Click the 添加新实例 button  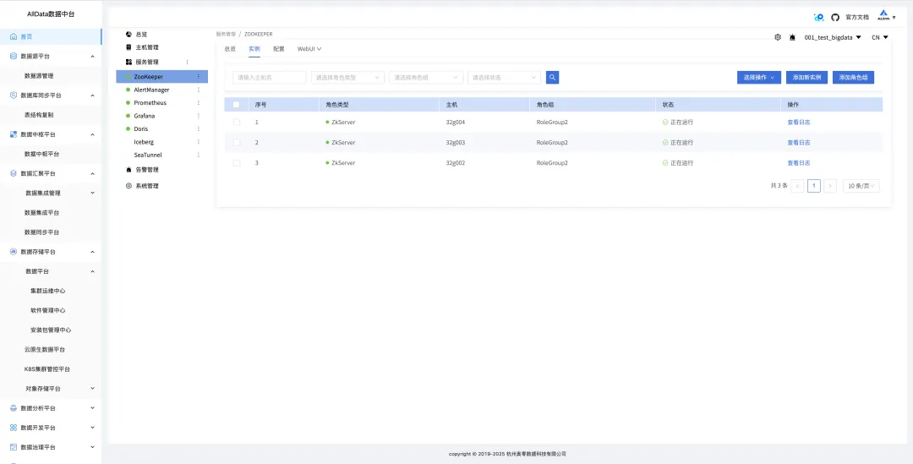pyautogui.click(x=806, y=78)
